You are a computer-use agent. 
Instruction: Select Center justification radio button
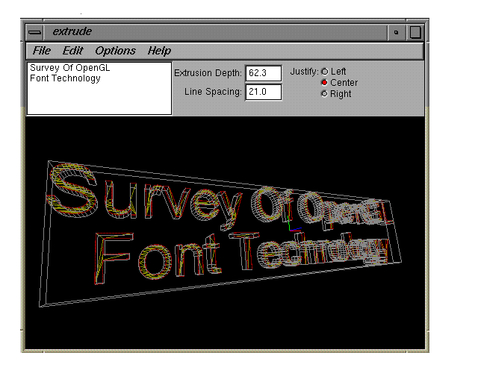[x=325, y=83]
